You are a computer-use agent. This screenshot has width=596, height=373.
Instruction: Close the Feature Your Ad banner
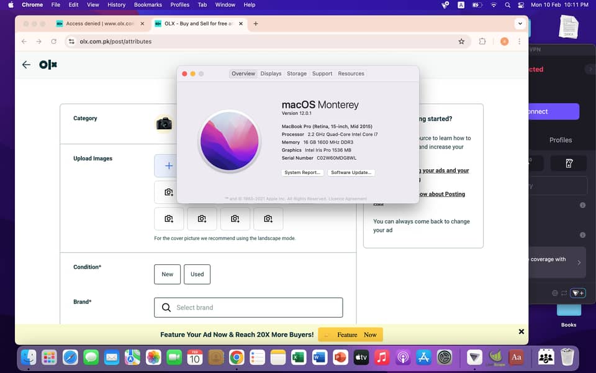tap(521, 332)
